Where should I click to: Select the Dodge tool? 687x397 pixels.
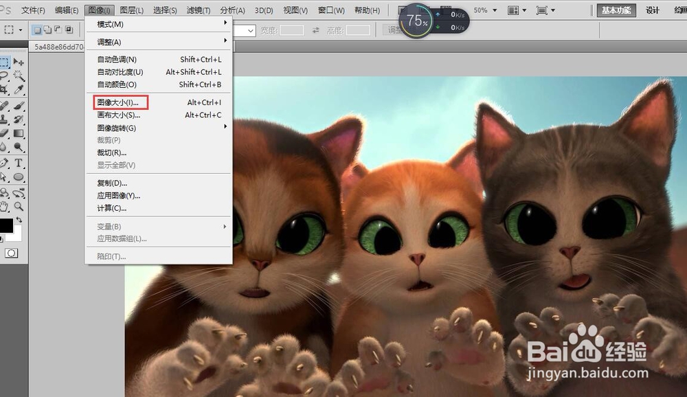coord(19,146)
